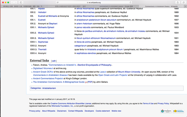The width and height of the screenshot is (187, 117).
Task: Open librum quintum ethicorum Nicomacheorum link
Action: click(x=96, y=38)
